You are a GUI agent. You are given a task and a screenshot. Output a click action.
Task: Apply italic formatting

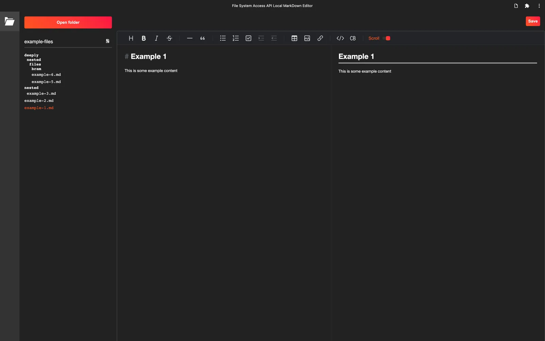[x=156, y=38]
